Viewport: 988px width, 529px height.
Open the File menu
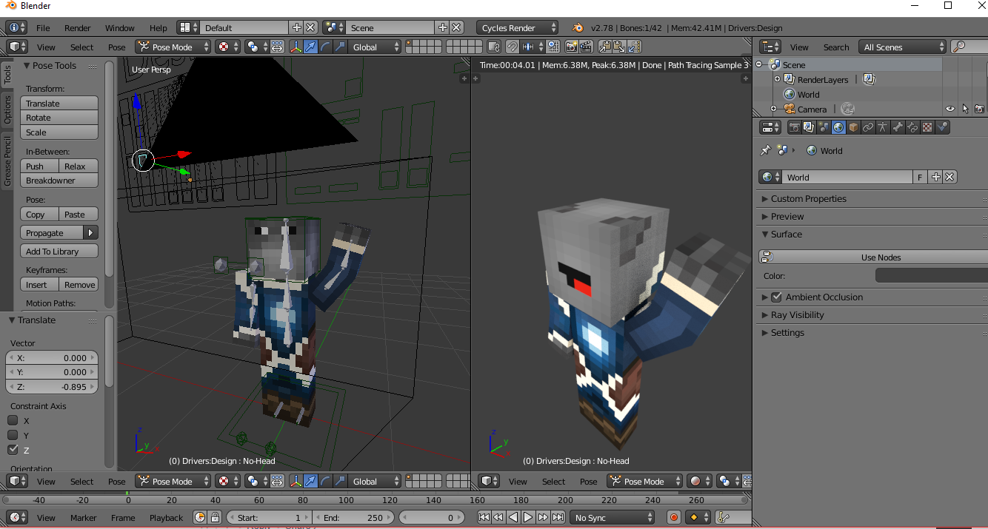pyautogui.click(x=43, y=28)
